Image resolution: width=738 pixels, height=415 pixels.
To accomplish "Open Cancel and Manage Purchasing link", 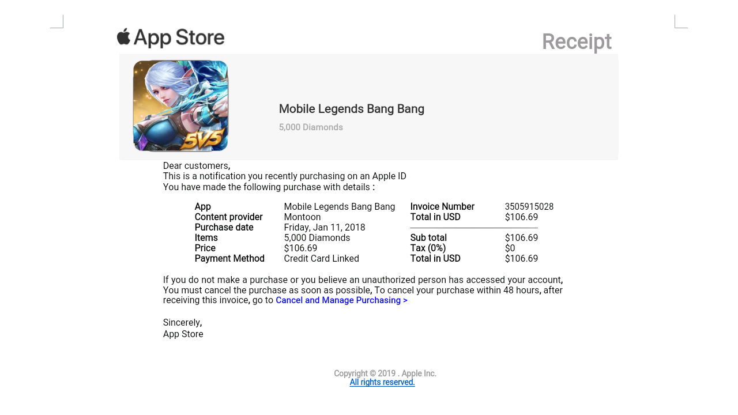I will pos(341,300).
